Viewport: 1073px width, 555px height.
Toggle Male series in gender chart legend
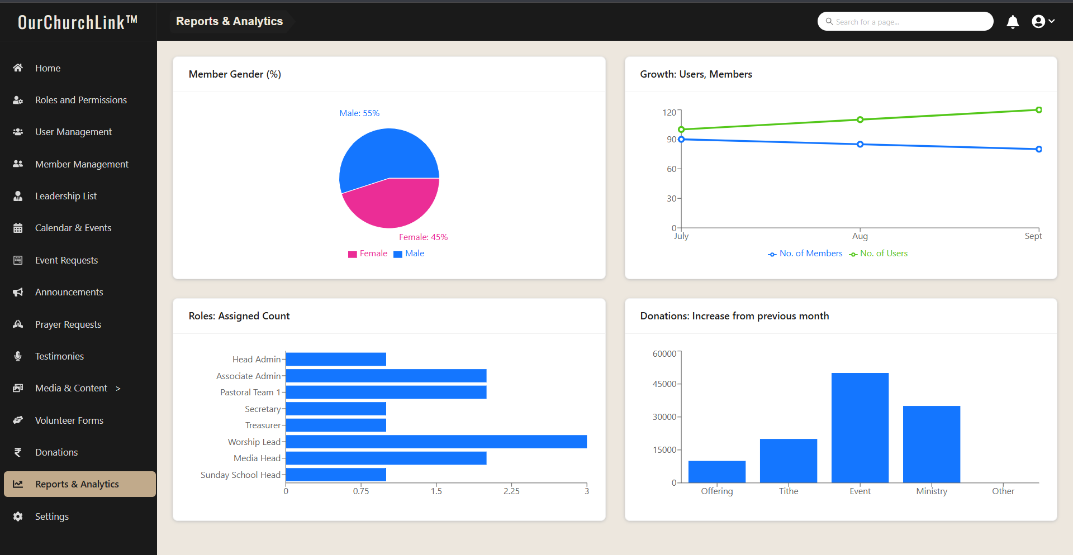coord(409,253)
